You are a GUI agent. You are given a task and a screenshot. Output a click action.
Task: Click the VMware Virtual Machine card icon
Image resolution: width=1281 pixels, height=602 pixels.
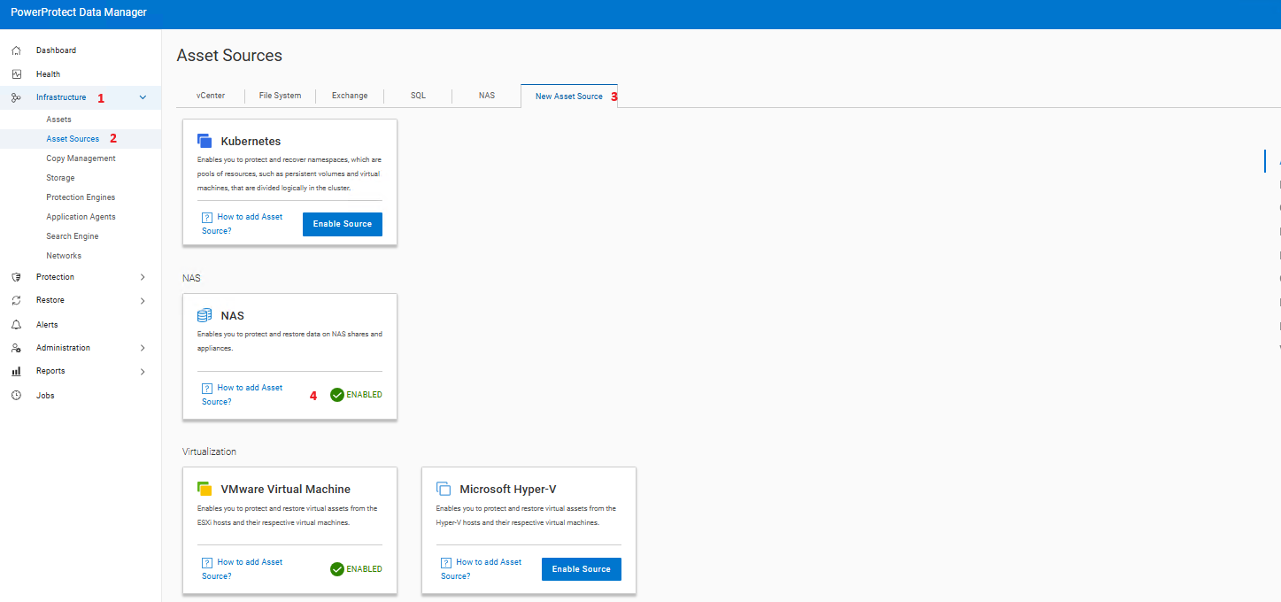pos(204,488)
